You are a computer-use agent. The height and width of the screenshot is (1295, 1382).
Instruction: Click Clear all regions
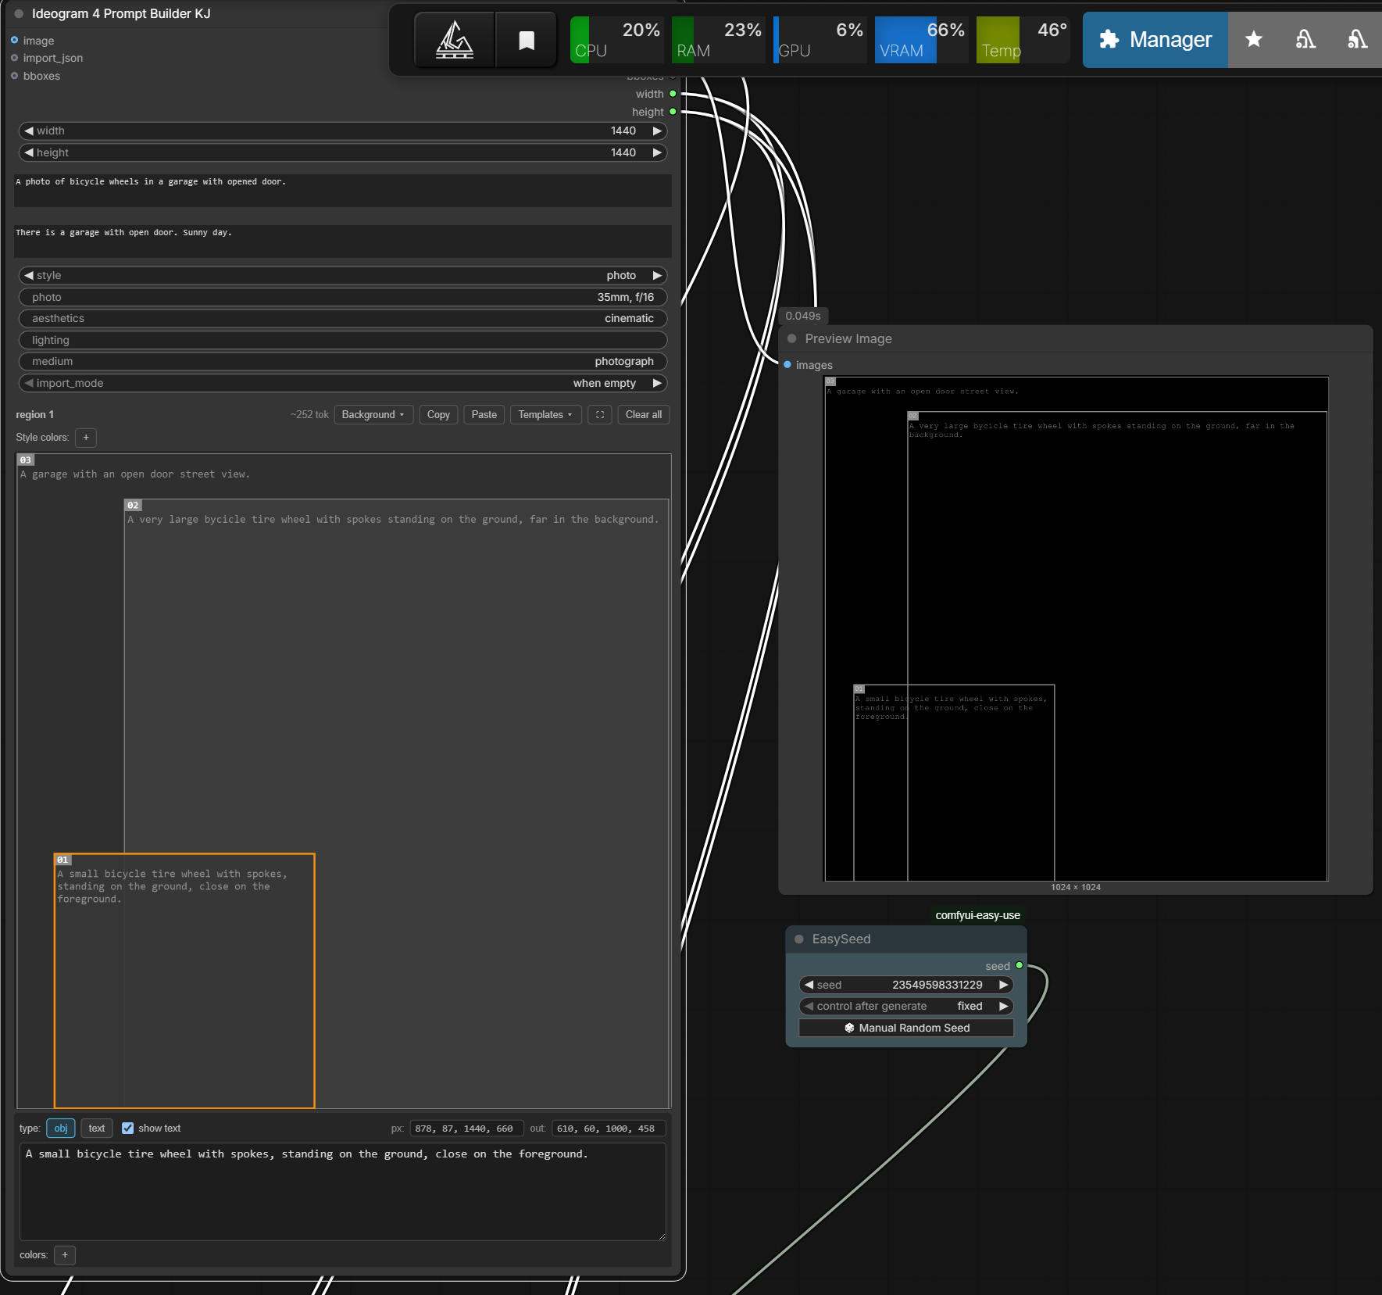644,415
